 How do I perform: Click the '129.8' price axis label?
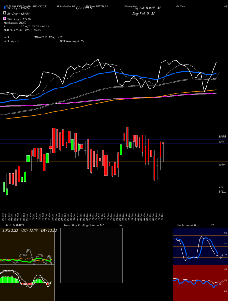click(222, 142)
